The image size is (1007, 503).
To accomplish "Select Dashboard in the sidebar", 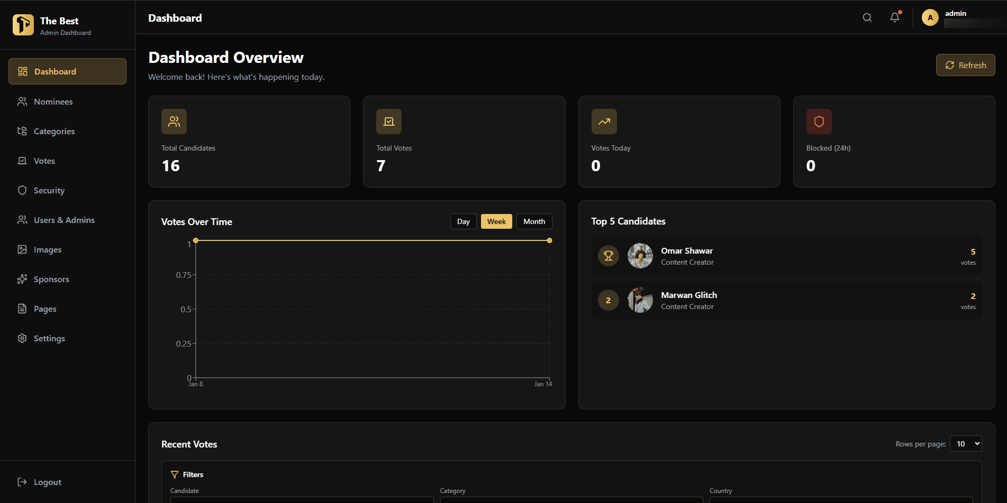I will [67, 71].
